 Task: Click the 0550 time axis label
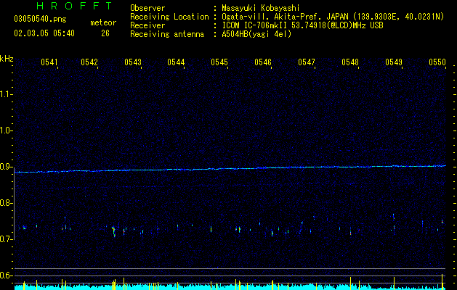[x=437, y=62]
